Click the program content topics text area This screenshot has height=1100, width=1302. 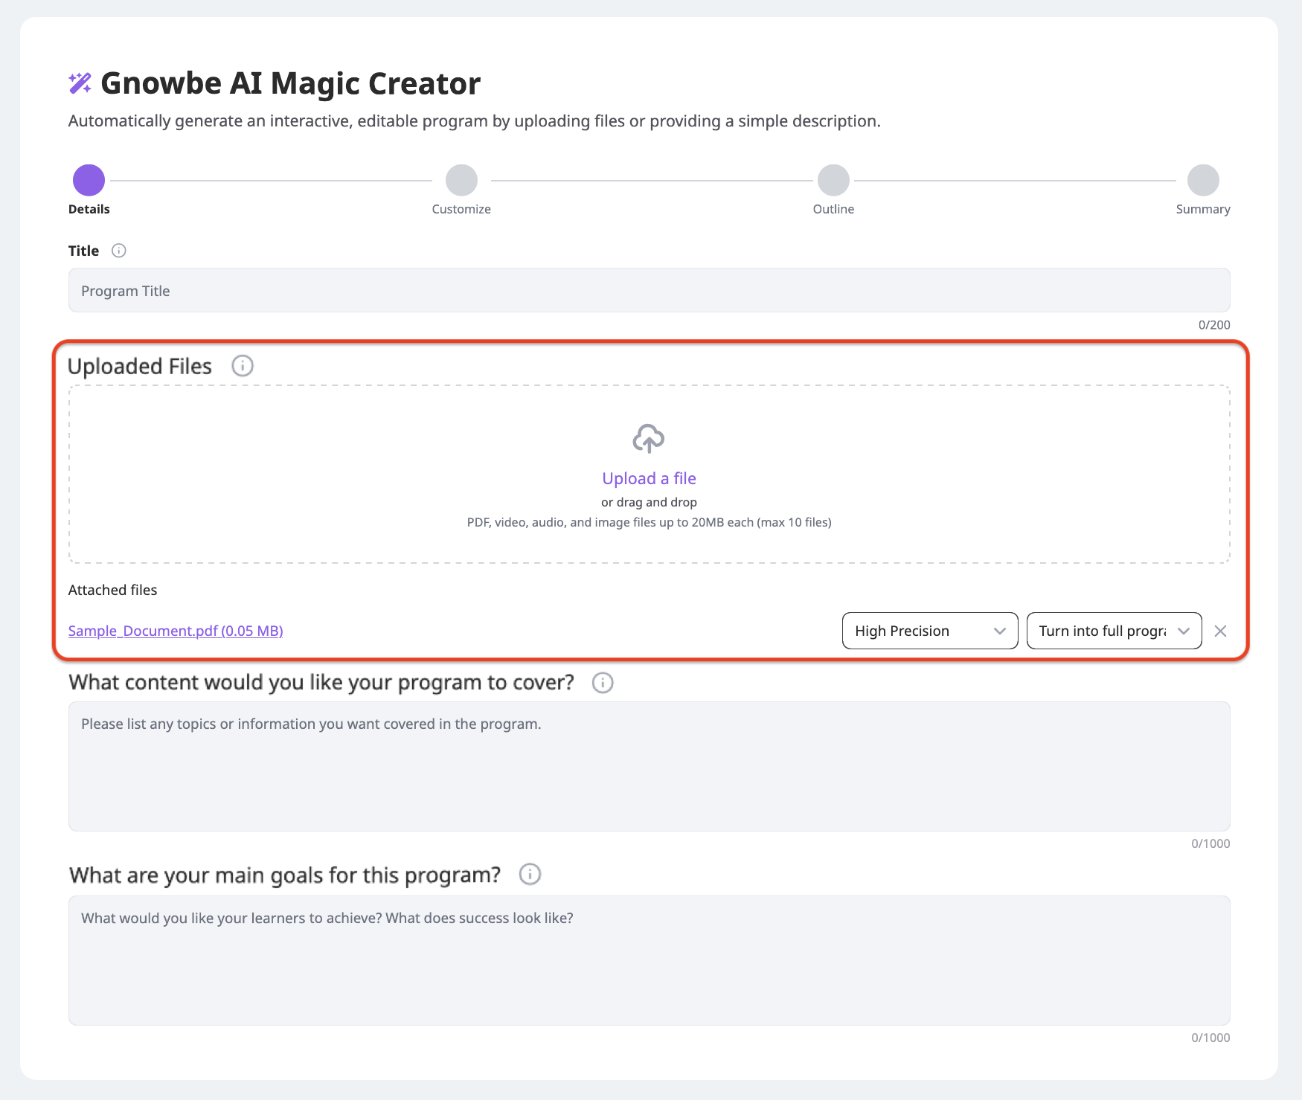649,766
